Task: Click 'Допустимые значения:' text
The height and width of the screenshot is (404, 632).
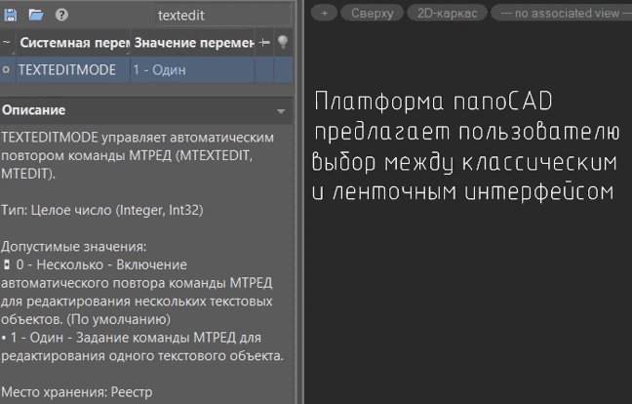Action: [74, 246]
